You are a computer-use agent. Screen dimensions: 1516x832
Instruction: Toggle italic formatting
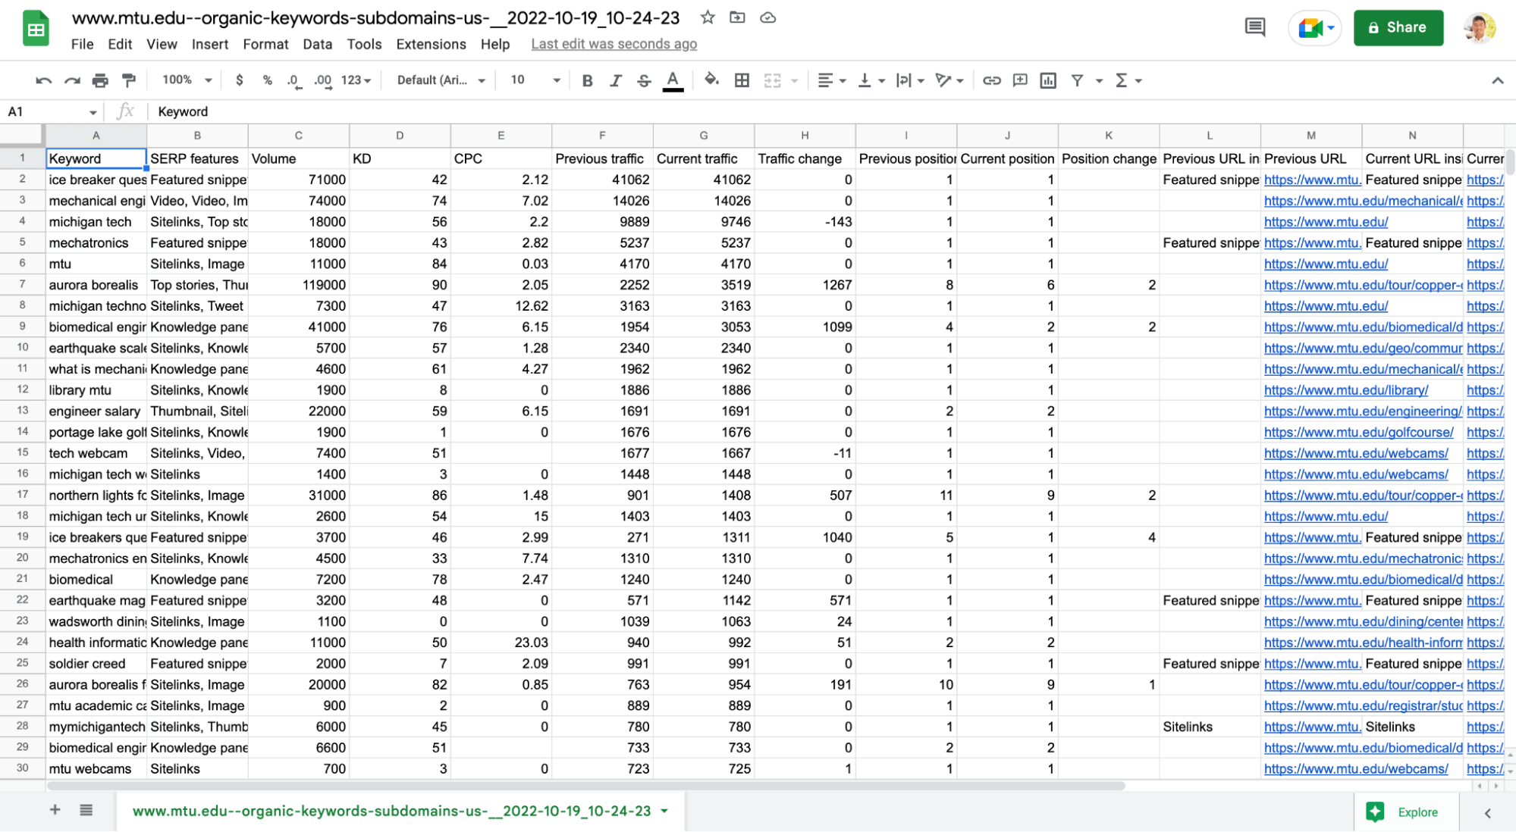(x=615, y=80)
